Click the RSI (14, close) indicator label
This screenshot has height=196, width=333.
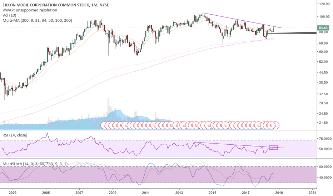pyautogui.click(x=15, y=135)
